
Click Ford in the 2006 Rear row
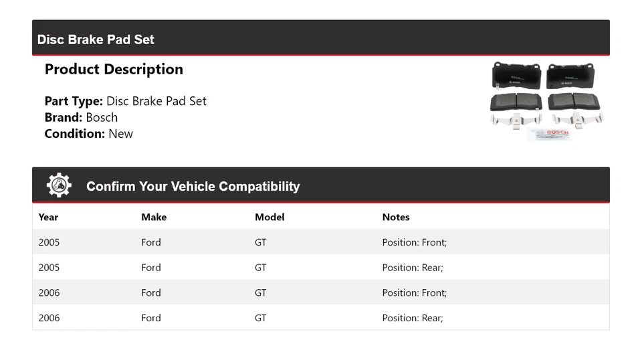pyautogui.click(x=151, y=318)
